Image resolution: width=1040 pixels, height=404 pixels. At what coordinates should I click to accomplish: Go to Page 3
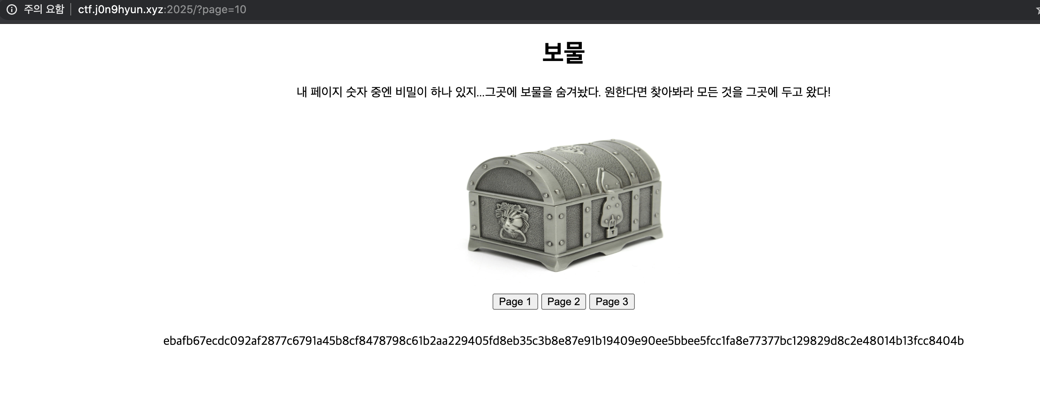pos(612,302)
